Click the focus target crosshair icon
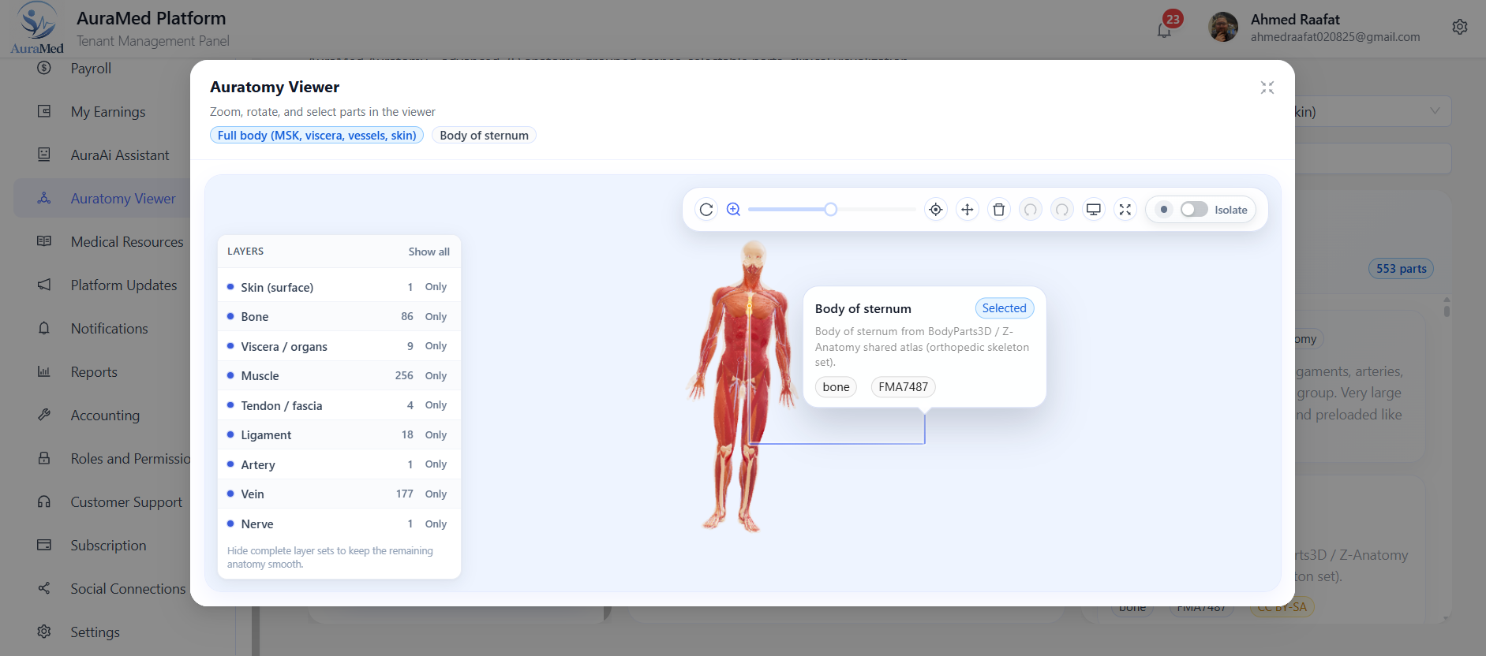 [x=936, y=210]
